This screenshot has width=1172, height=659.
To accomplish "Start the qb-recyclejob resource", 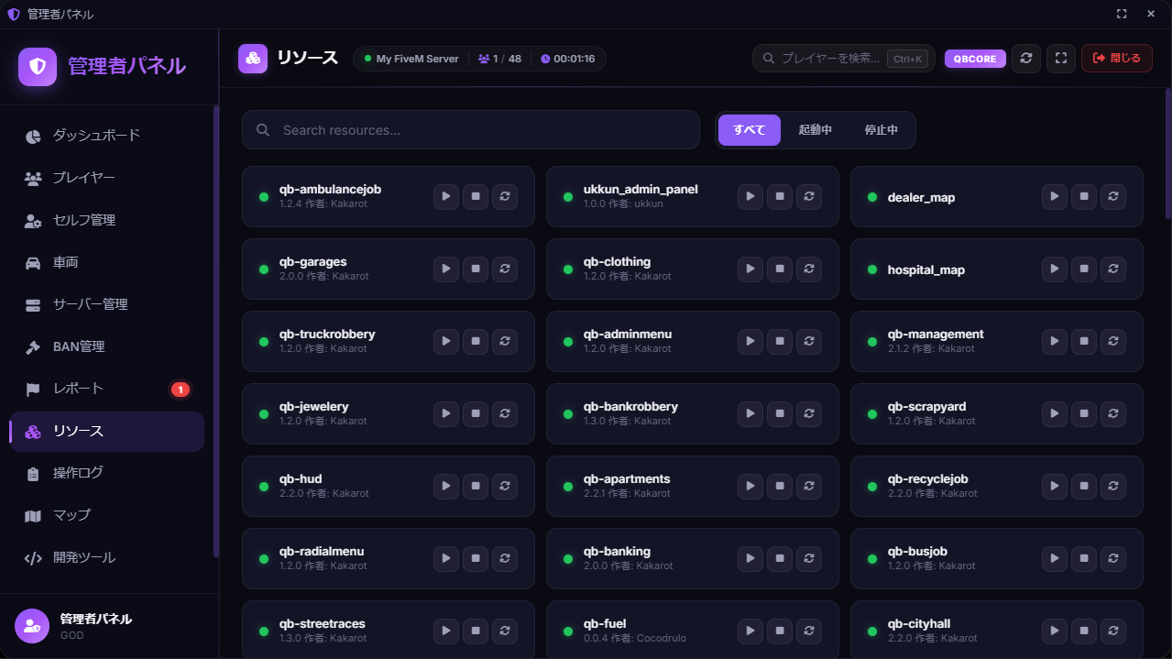I will coord(1055,486).
